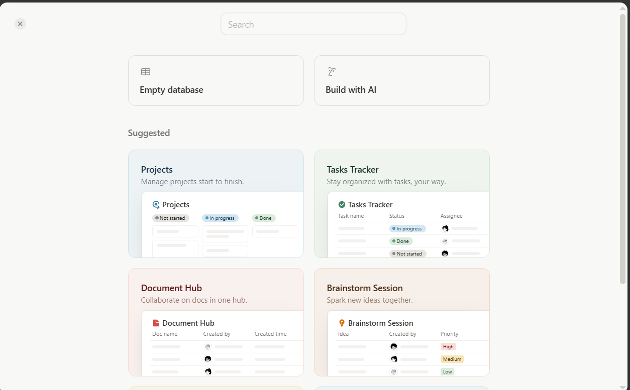Close the template picker dialog
630x390 pixels.
(x=20, y=24)
